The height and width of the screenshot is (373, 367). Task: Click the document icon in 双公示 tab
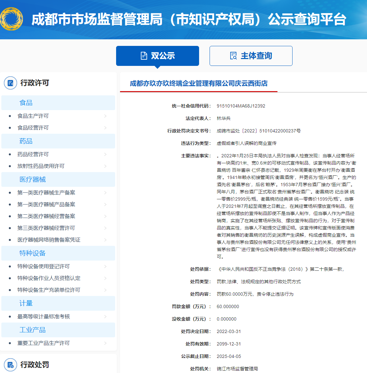click(x=144, y=56)
